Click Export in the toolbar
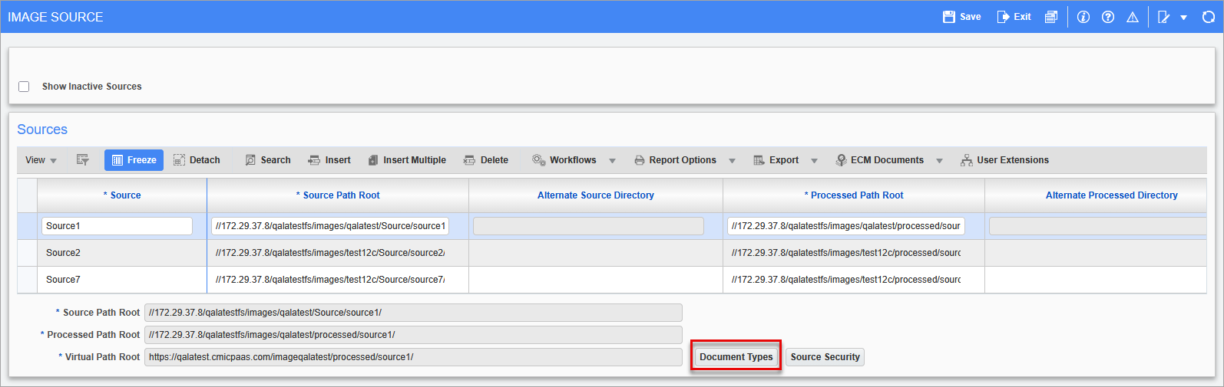This screenshot has height=387, width=1224. click(x=776, y=160)
